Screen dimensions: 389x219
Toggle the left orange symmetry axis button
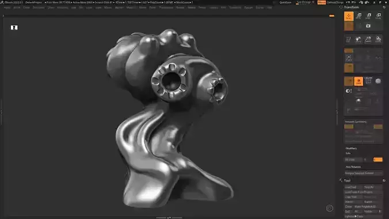[349, 127]
